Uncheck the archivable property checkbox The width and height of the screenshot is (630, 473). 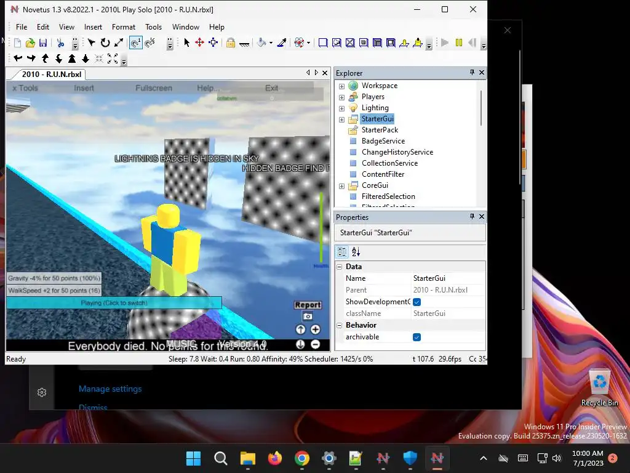click(x=417, y=337)
